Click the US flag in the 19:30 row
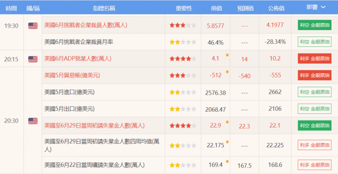Image resolution: width=338 pixels, height=174 pixels. tap(33, 26)
